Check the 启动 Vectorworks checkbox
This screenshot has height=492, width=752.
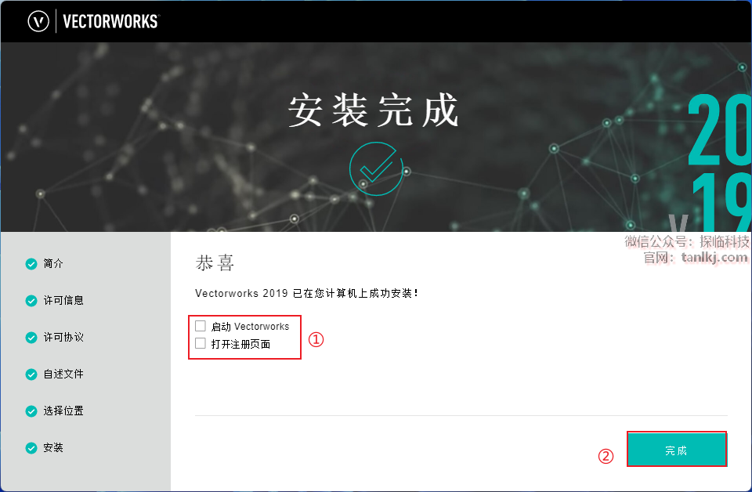[x=201, y=326]
